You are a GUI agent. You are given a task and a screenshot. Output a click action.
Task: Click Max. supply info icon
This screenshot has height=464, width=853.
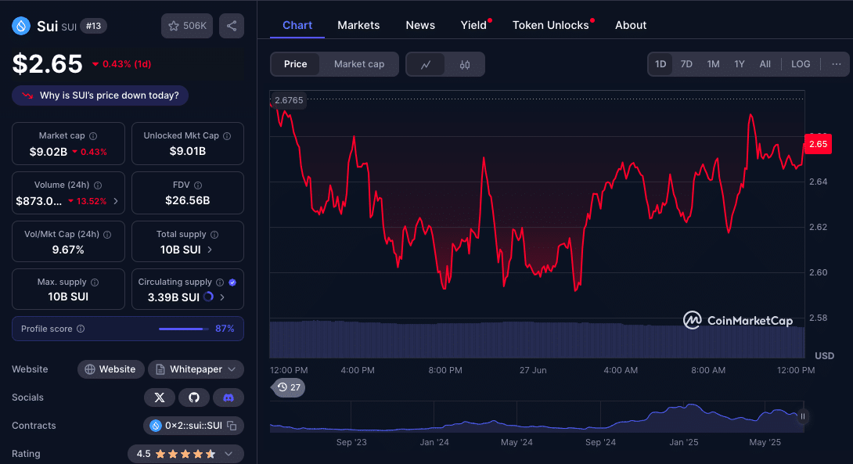(95, 282)
